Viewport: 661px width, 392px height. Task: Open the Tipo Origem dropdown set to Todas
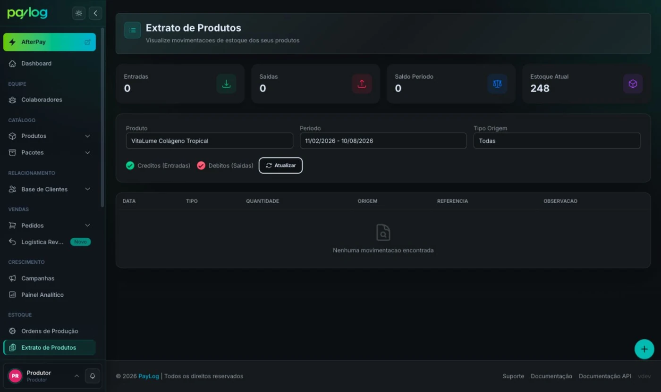click(557, 141)
